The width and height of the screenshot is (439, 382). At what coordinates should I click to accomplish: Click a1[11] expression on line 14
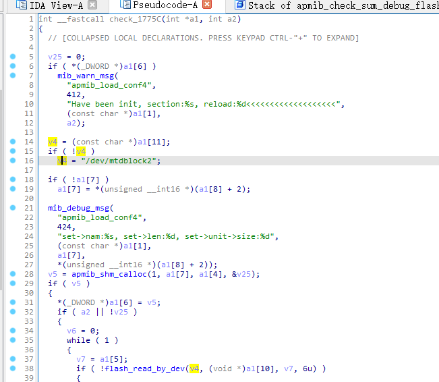click(x=152, y=142)
